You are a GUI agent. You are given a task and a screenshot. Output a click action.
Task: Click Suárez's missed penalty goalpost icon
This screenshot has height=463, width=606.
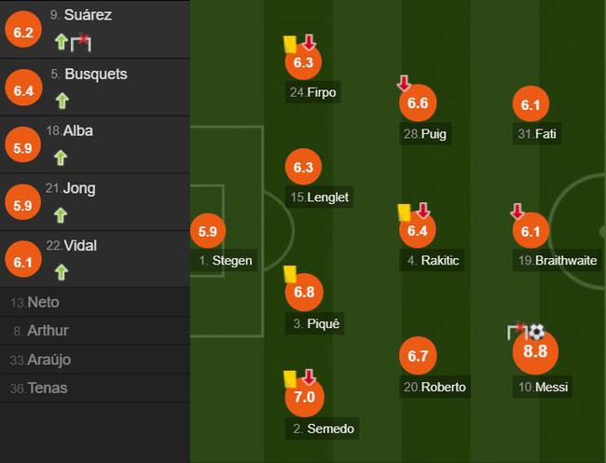coord(81,43)
